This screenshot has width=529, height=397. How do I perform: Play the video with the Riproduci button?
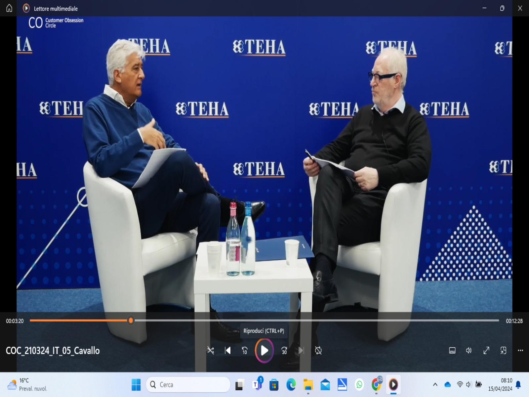pos(264,350)
